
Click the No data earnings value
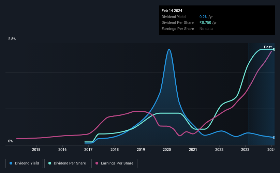tap(206, 29)
